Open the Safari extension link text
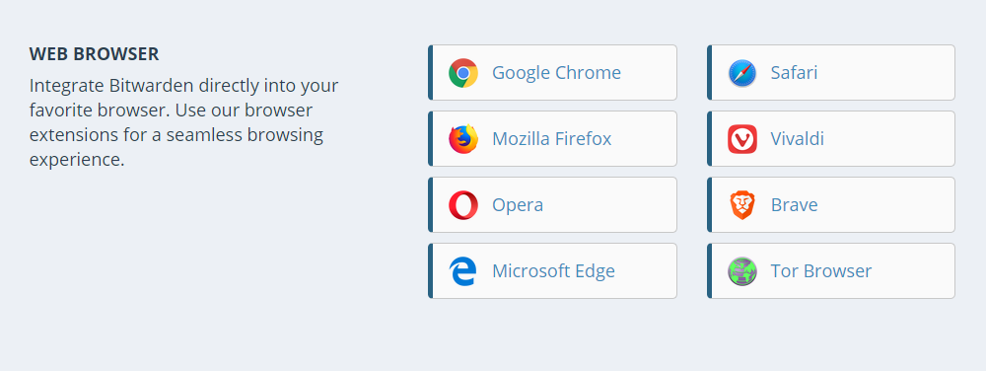986x371 pixels. (x=794, y=72)
